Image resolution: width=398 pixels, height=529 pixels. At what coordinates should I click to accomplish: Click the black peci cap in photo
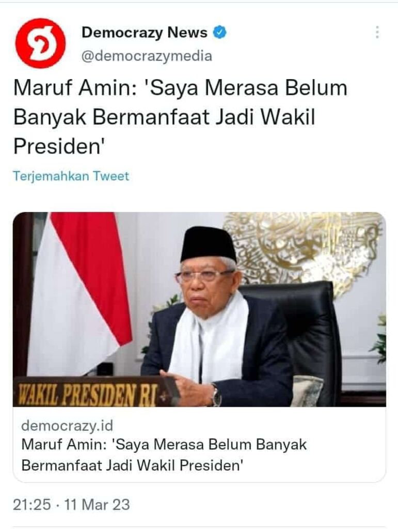208,244
